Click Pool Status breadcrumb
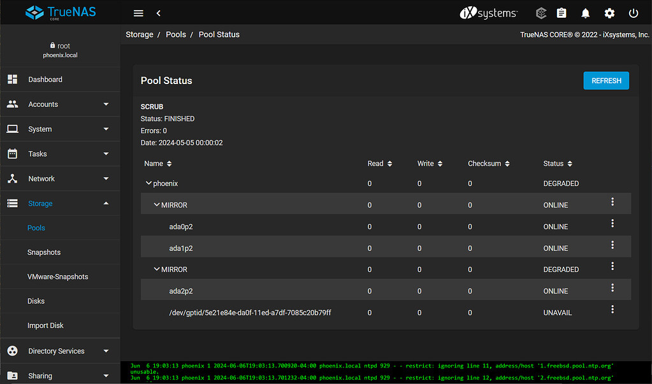 tap(219, 34)
